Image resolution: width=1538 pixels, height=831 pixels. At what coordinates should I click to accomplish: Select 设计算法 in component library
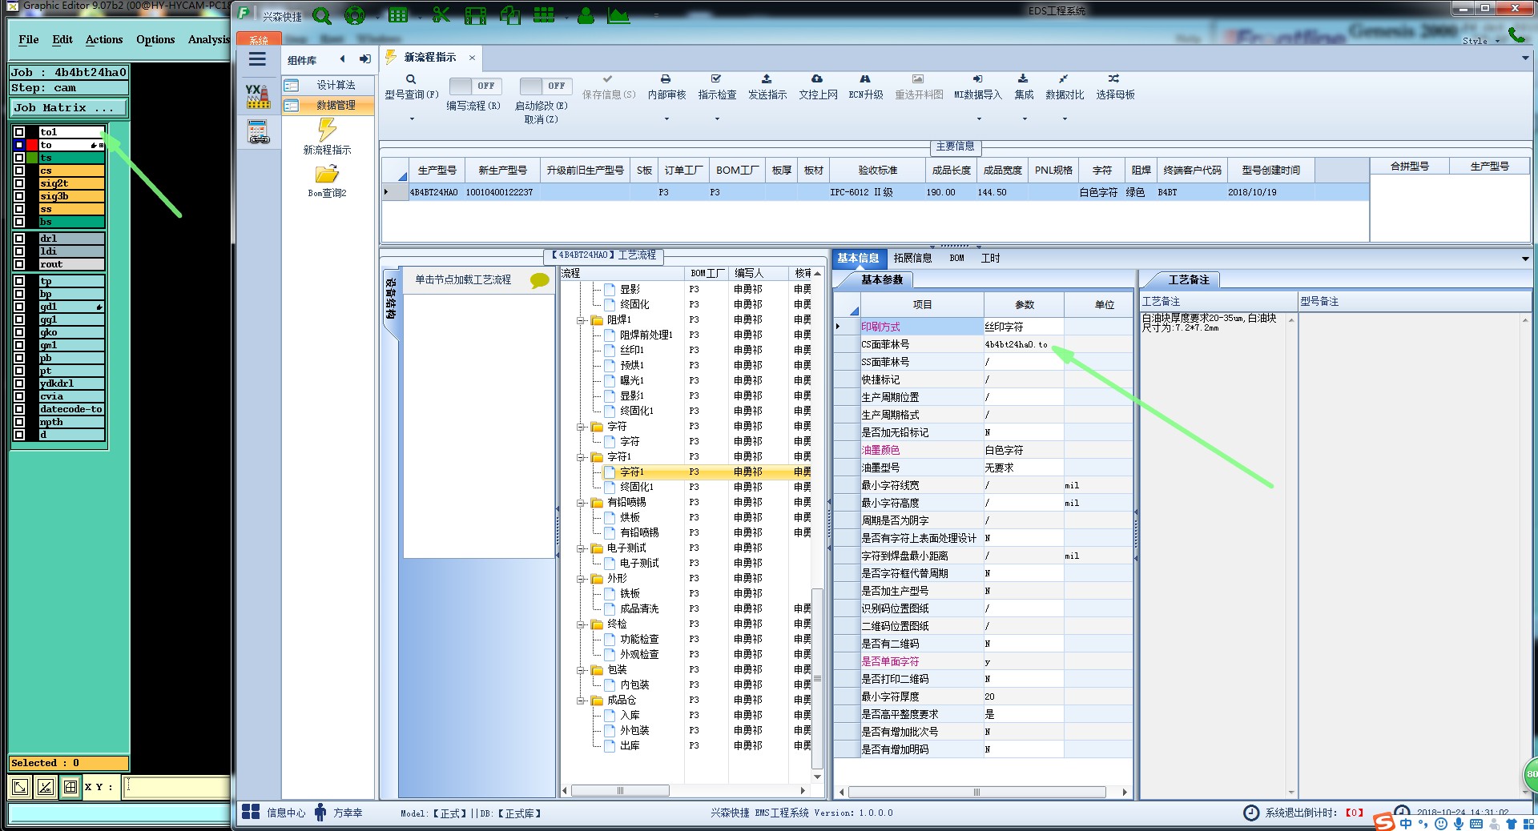pos(328,85)
